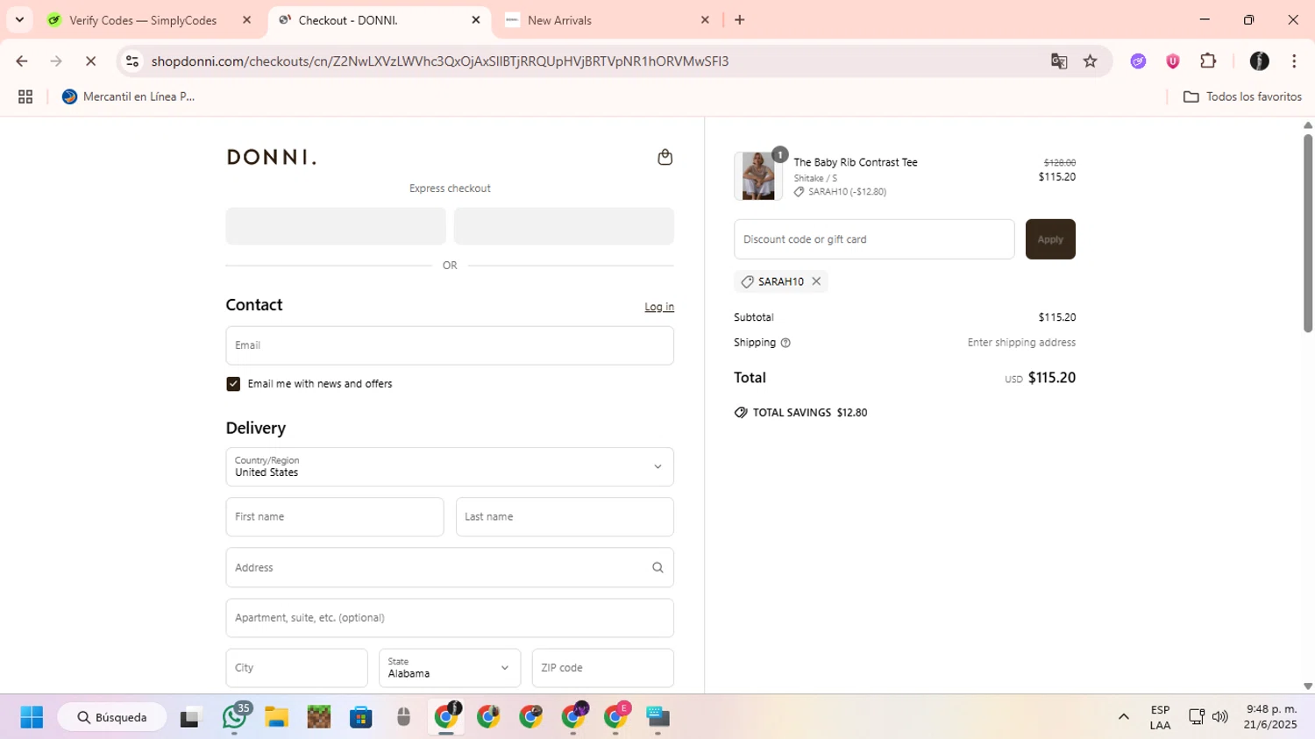Focus the Address field
The image size is (1315, 739).
450,568
